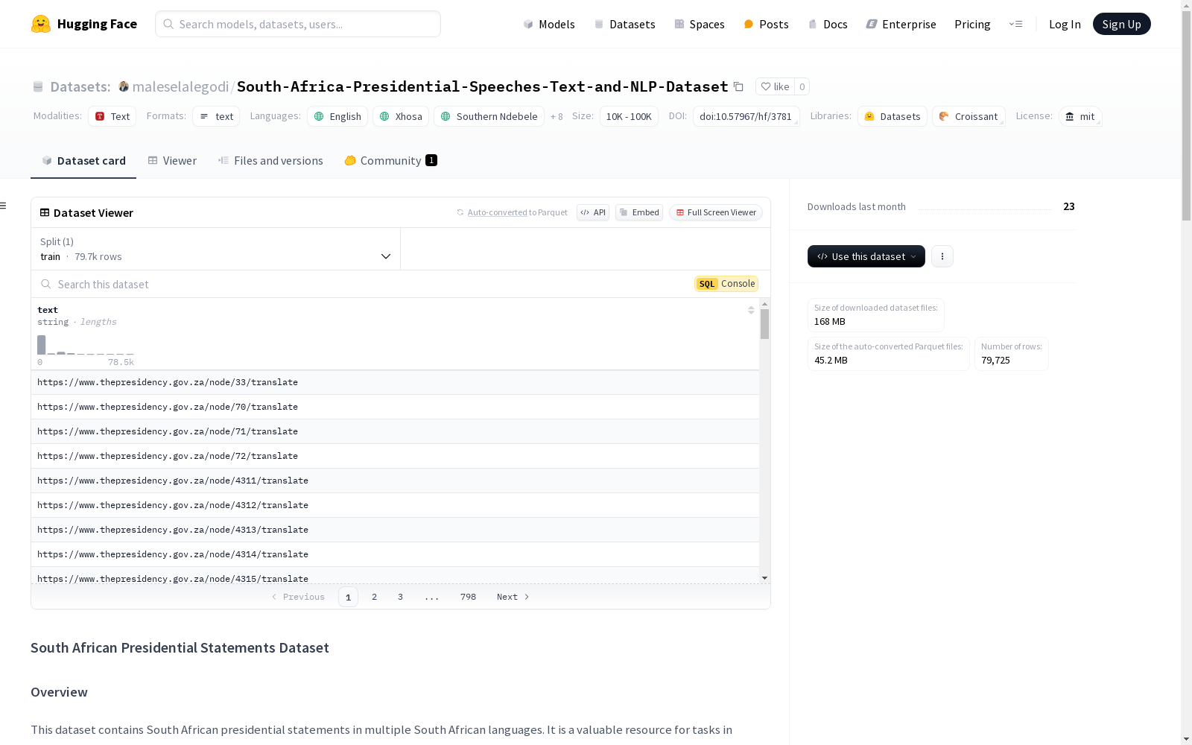Select the node/4311/translate row
Viewport: 1192px width, 745px height.
coord(395,481)
